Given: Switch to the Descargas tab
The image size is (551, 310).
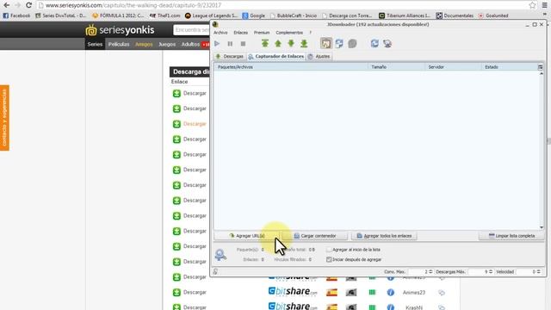Looking at the screenshot, I should 230,56.
